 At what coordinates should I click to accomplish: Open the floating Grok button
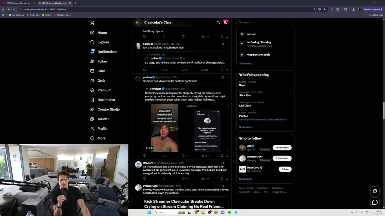click(375, 191)
